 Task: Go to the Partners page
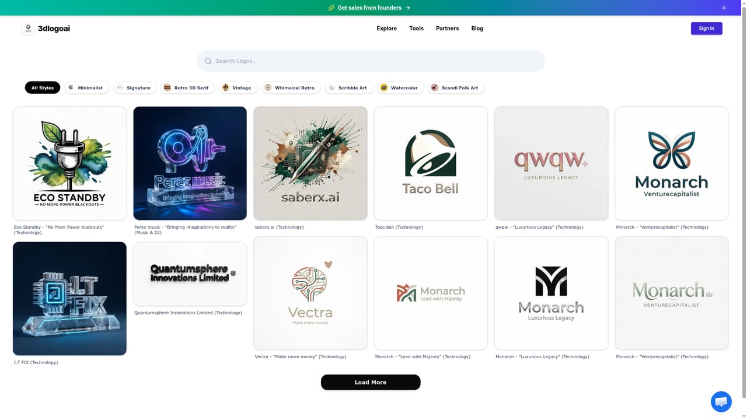pos(448,29)
